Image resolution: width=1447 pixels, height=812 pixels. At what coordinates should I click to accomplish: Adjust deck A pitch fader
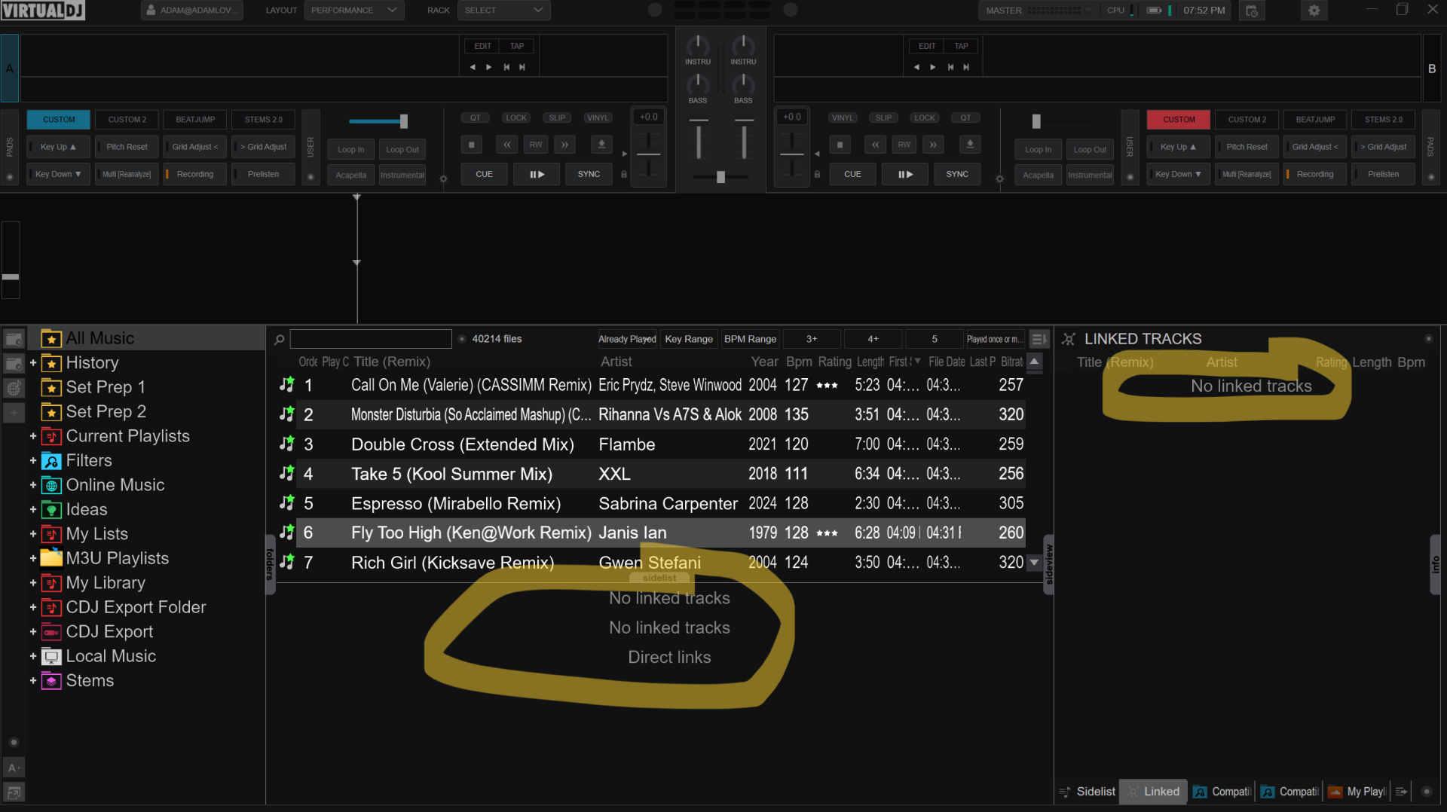(x=648, y=154)
